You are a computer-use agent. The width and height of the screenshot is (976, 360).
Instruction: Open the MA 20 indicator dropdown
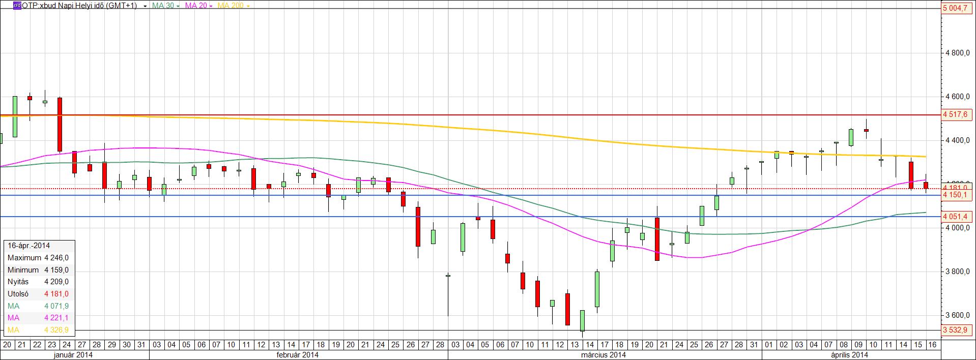[x=211, y=6]
